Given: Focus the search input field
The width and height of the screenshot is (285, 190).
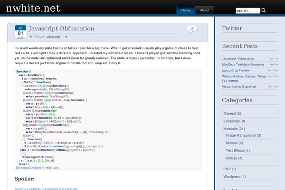Looking at the screenshot, I should (248, 10).
